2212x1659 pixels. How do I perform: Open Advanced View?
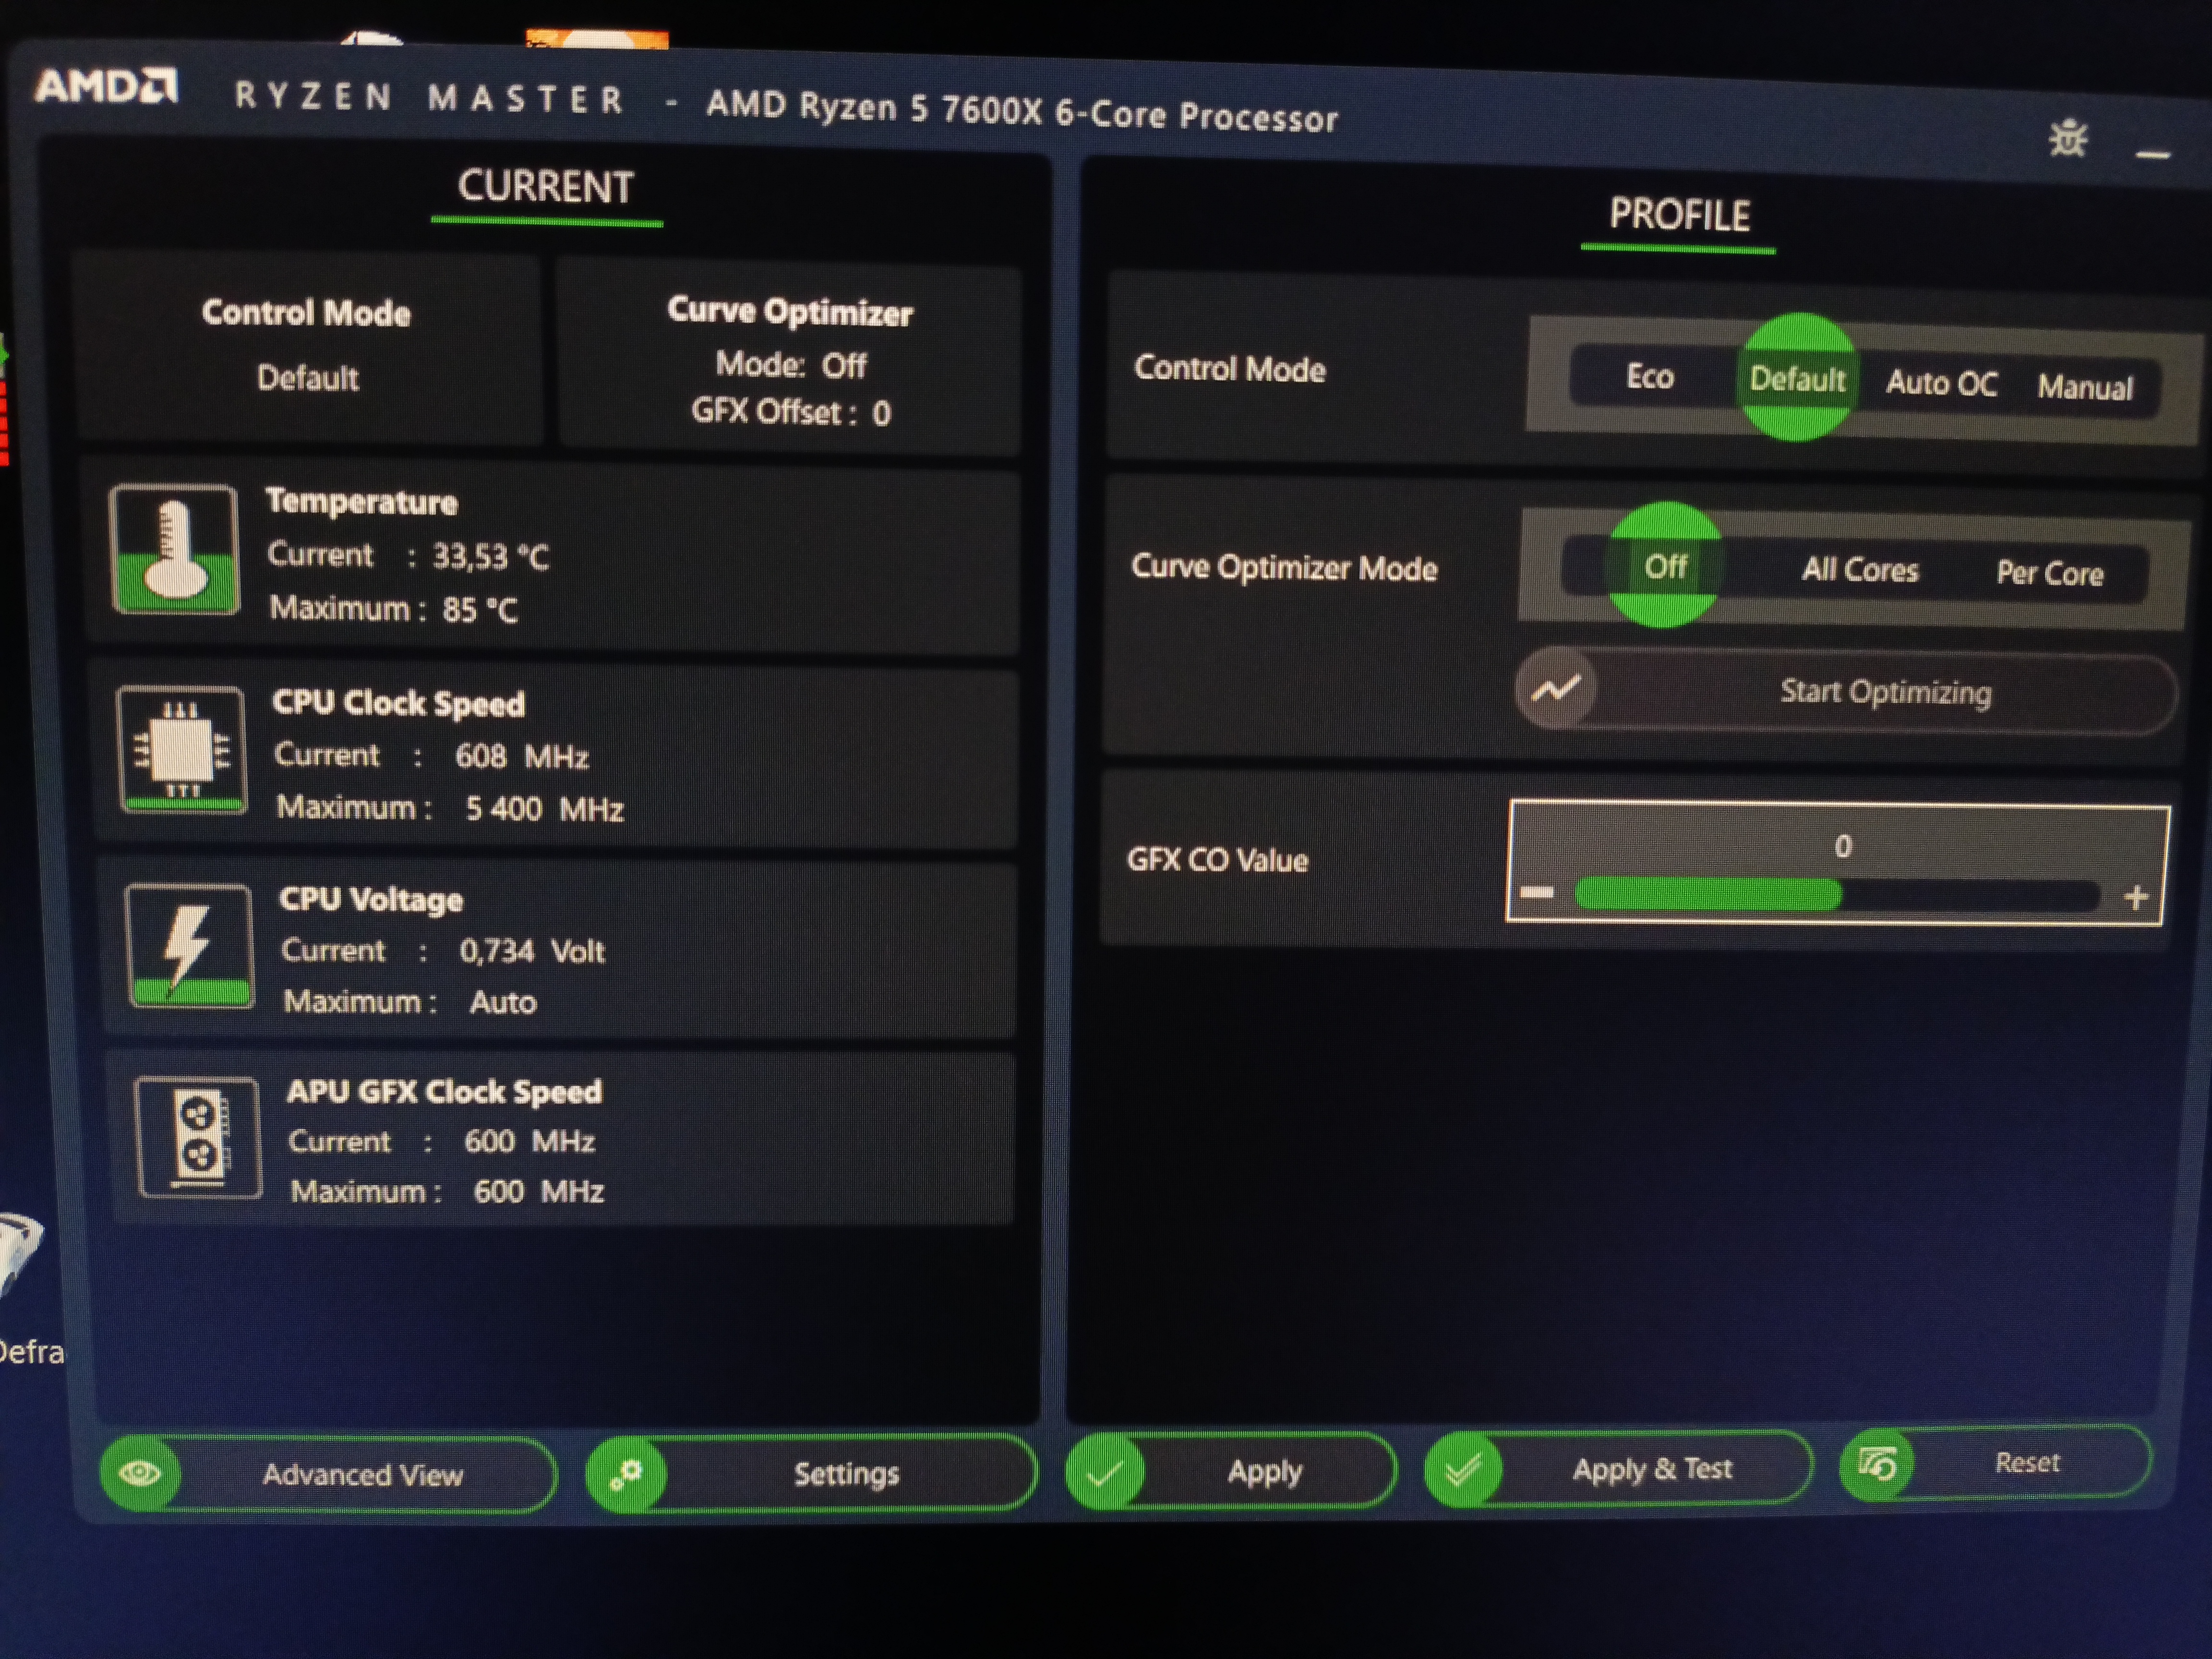tap(328, 1473)
